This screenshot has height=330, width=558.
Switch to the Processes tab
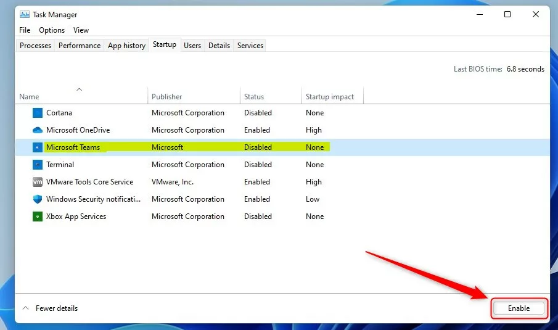pos(35,46)
